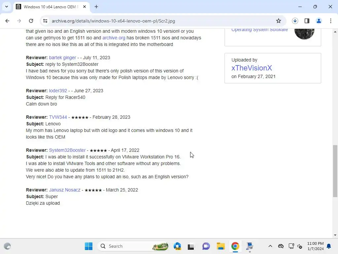Open uploader xTheVisionX page
Image resolution: width=338 pixels, height=254 pixels.
coord(252,68)
